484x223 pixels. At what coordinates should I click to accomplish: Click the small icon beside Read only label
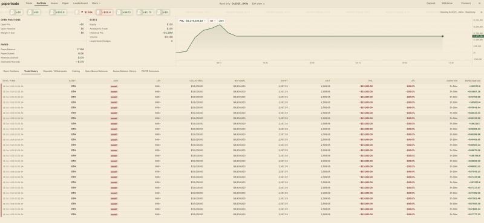click(x=481, y=12)
